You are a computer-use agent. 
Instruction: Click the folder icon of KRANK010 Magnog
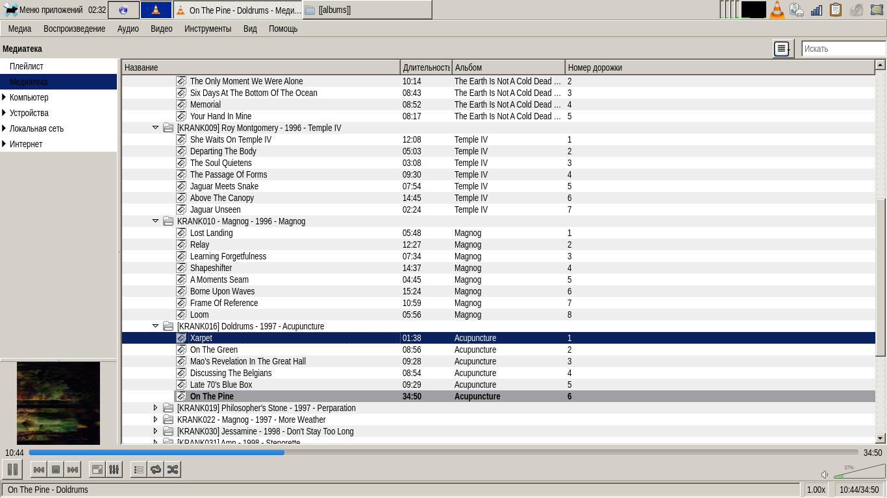[x=168, y=221]
